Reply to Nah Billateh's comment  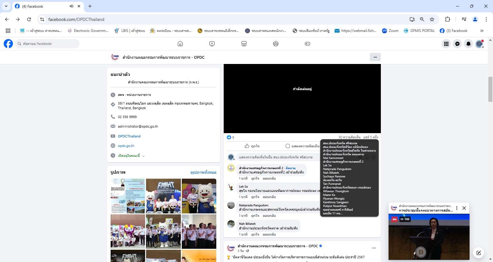point(269,234)
